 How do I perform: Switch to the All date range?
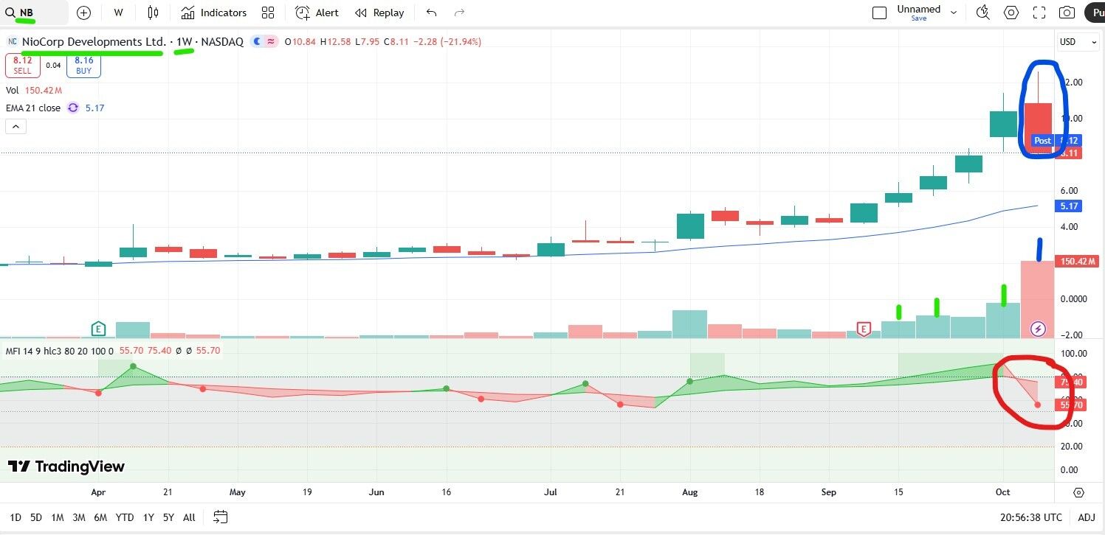click(189, 517)
